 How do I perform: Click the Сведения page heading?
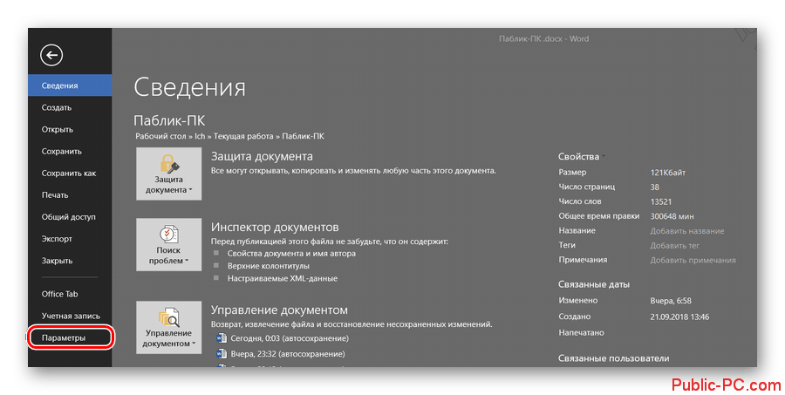(190, 87)
